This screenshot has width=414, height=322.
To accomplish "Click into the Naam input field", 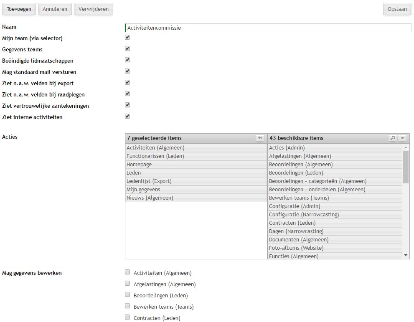I will click(x=267, y=28).
